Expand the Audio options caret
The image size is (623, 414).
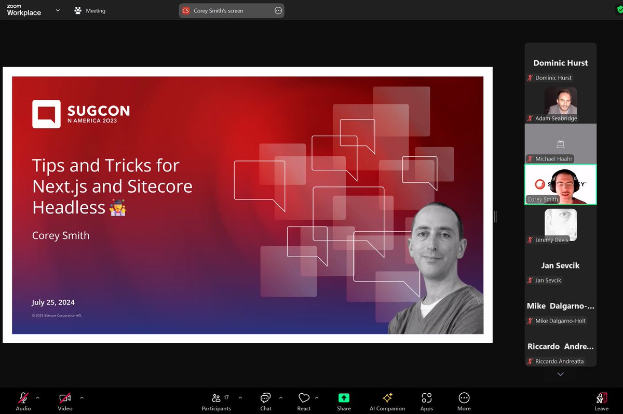(37, 398)
